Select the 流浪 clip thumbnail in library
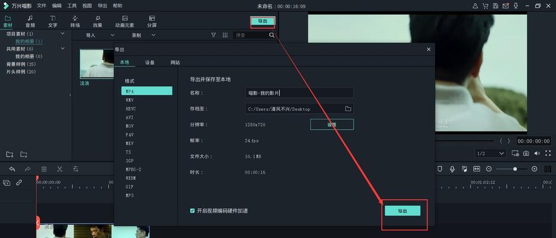This screenshot has width=556, height=238. [x=97, y=64]
